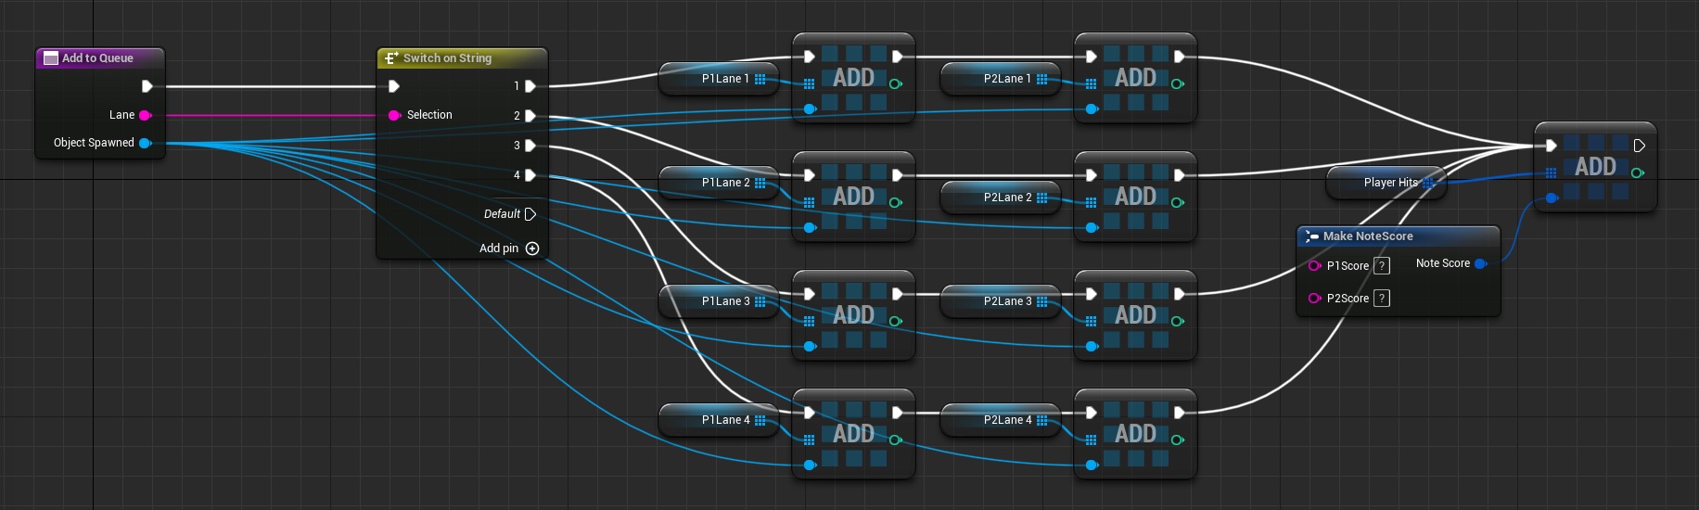Viewport: 1699px width, 510px height.
Task: Select the Add to Queue node title
Action: click(97, 58)
